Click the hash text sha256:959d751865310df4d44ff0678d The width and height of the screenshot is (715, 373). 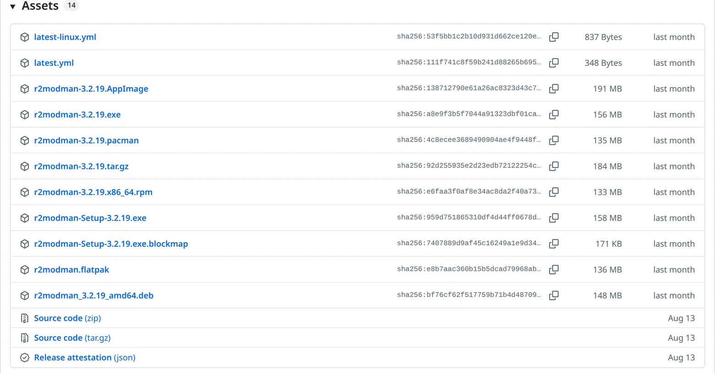(469, 217)
